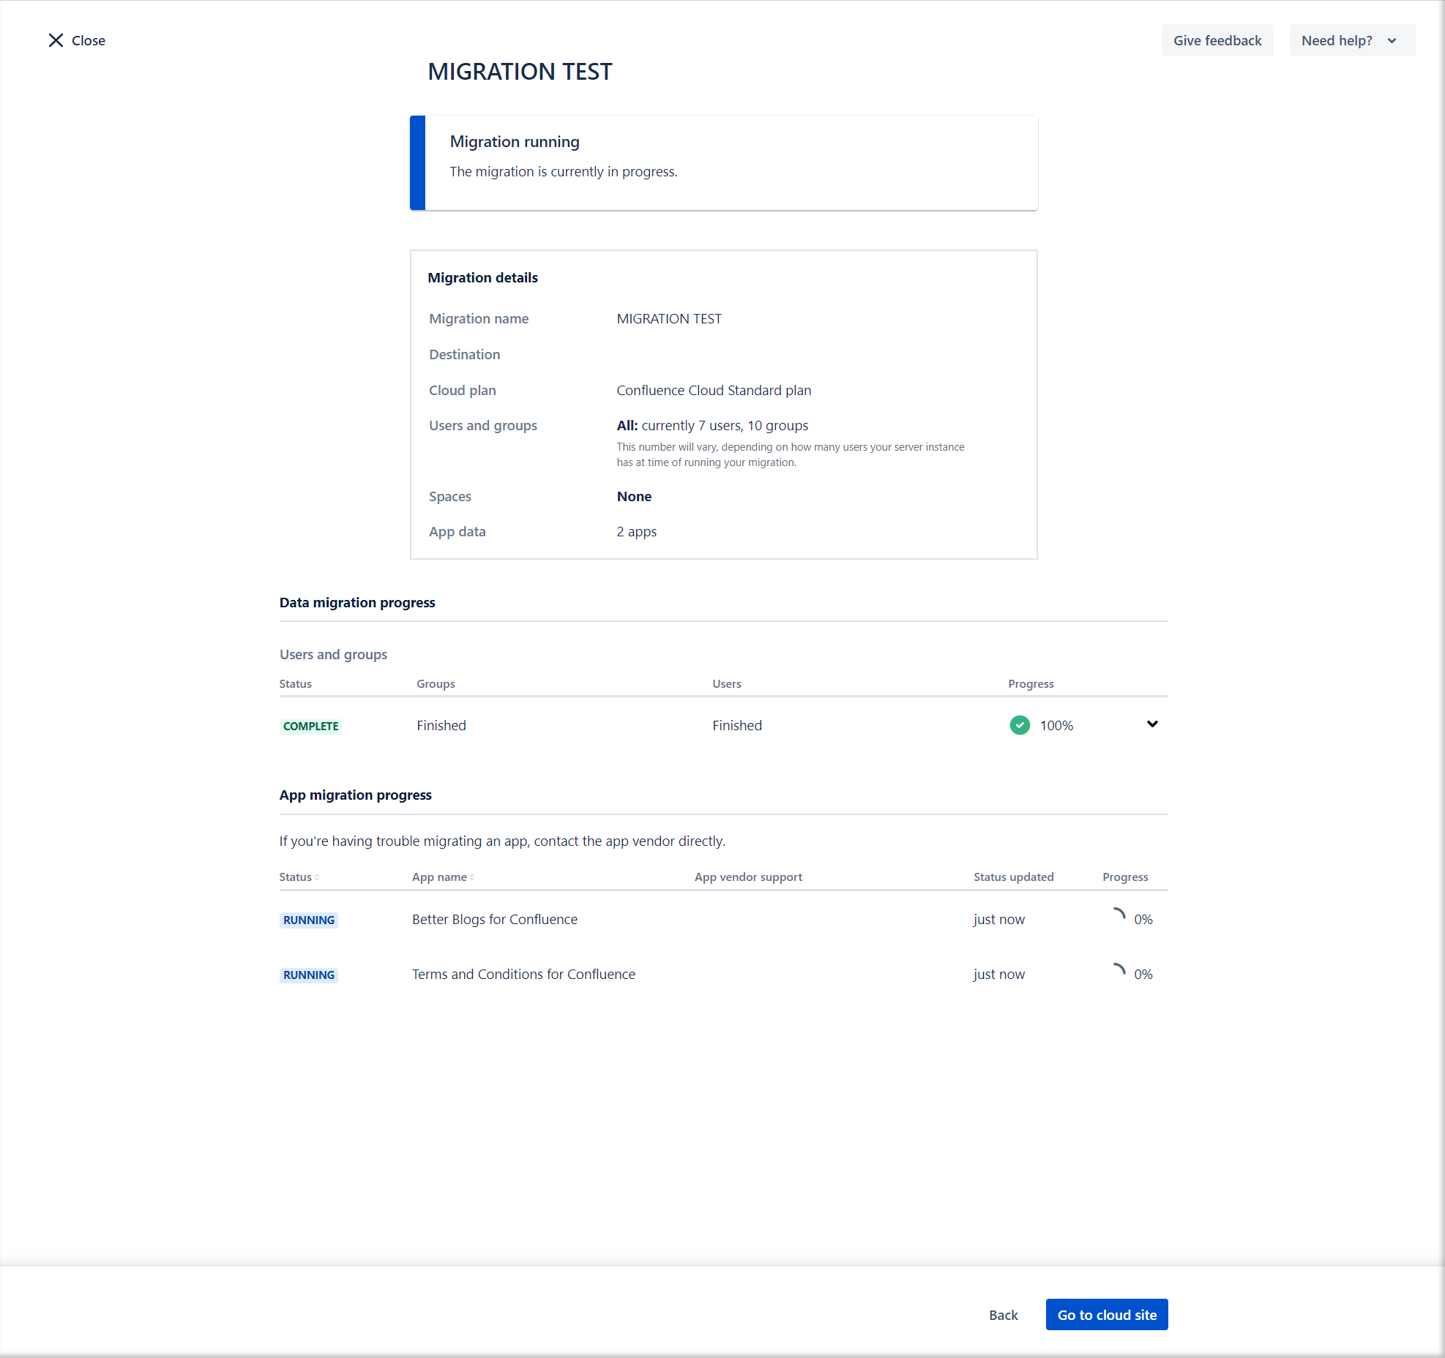Click the X close icon
Viewport: 1445px width, 1358px height.
tap(56, 40)
